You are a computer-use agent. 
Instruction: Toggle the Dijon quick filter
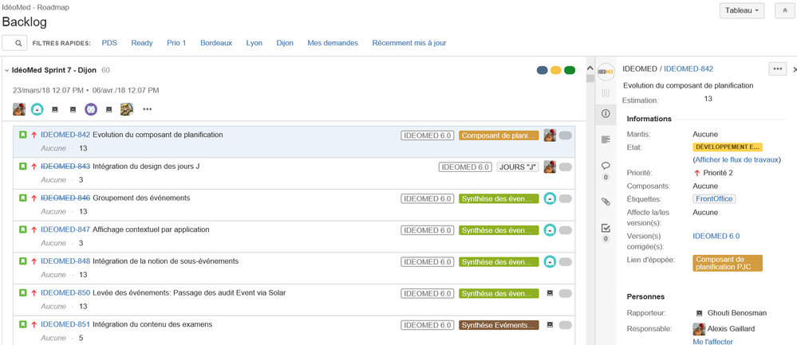285,43
